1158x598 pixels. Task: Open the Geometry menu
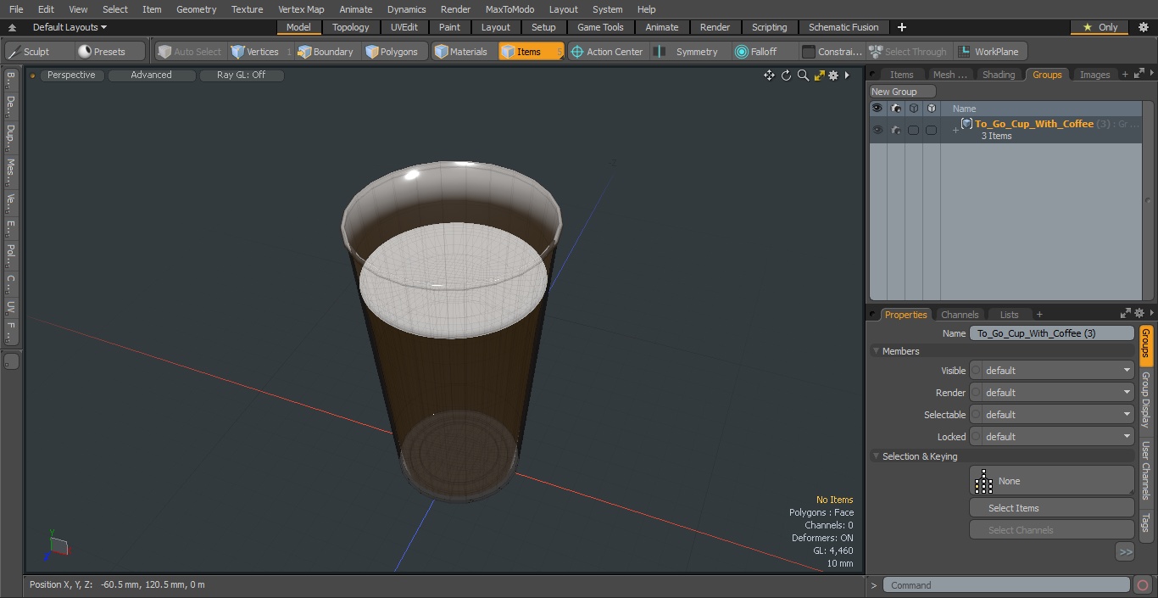point(196,9)
